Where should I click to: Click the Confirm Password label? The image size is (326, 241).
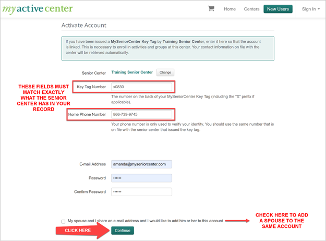click(x=90, y=192)
